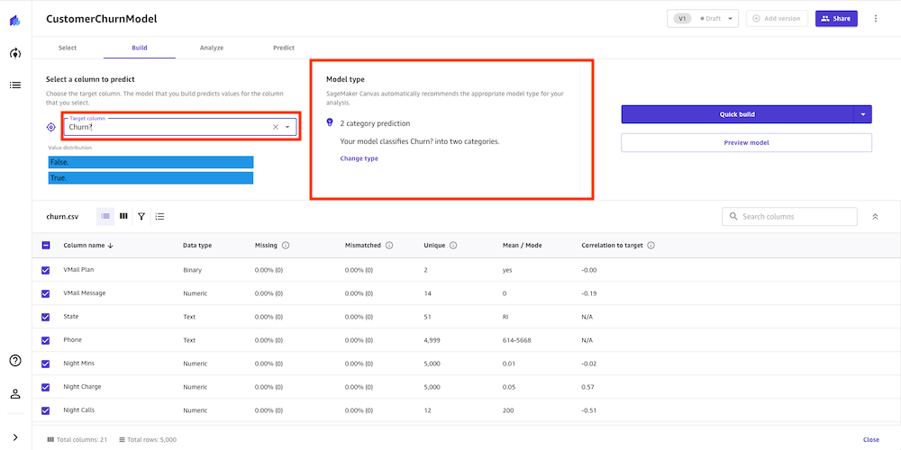
Task: Show info for Missing column
Action: point(286,245)
